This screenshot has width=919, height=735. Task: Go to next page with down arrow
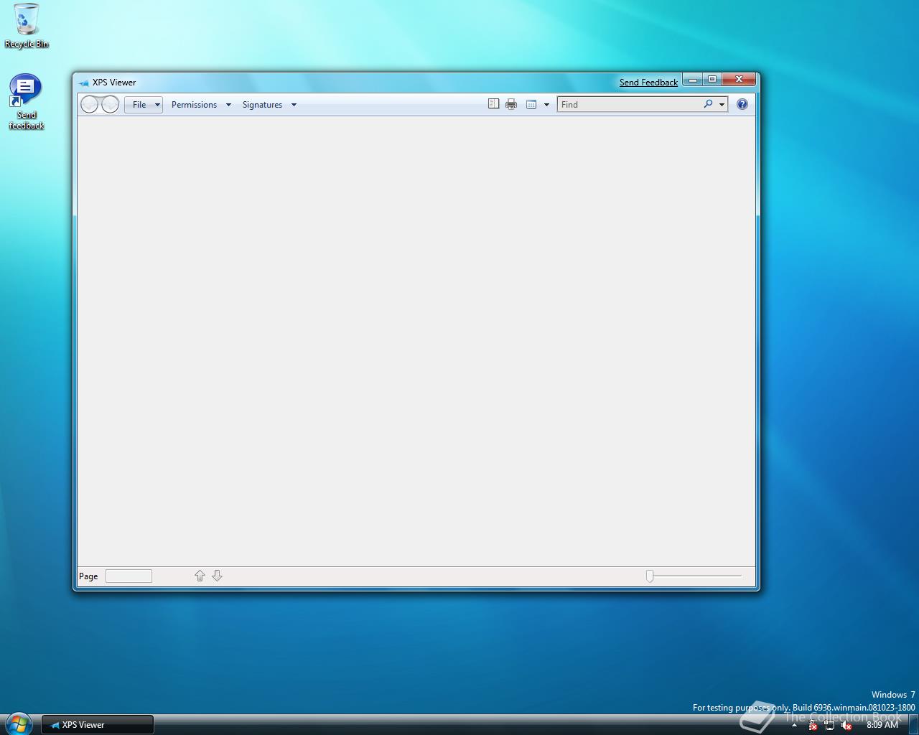tap(217, 576)
